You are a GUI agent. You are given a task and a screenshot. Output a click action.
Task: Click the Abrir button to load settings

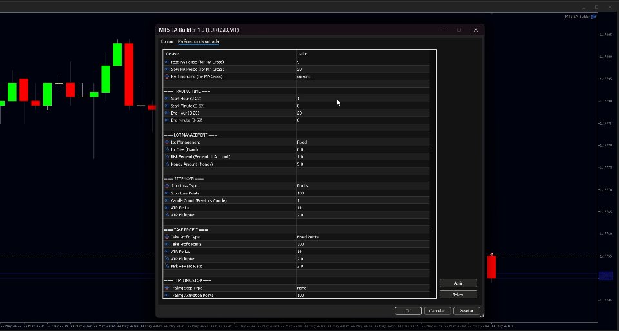coord(458,283)
